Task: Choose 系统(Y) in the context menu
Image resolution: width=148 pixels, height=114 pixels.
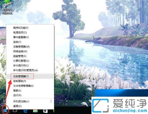Action: pos(30,42)
